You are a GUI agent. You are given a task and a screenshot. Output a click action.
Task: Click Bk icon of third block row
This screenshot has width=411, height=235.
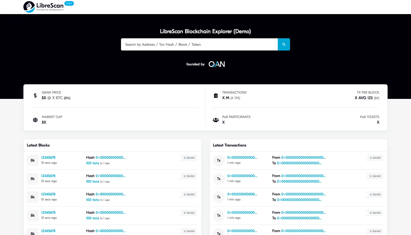point(33,197)
